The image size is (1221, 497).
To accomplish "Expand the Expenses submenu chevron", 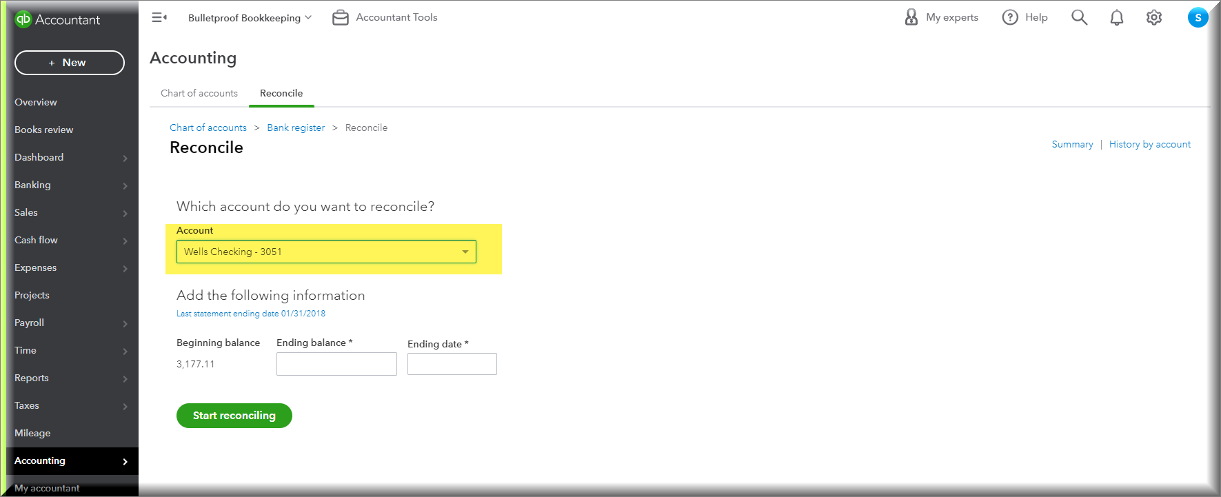I will click(125, 268).
